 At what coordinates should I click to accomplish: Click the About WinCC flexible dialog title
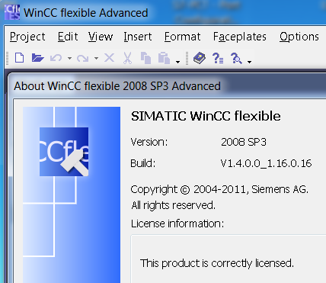(117, 86)
